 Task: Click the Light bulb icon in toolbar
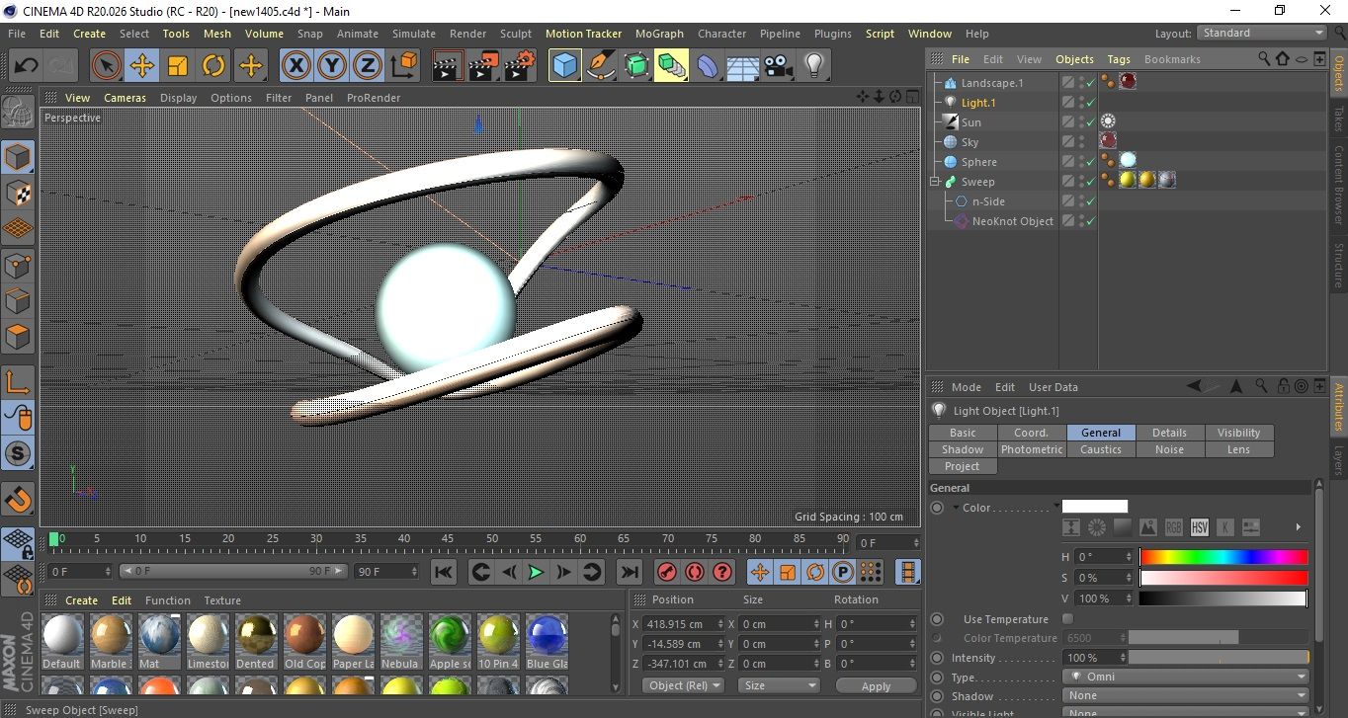[813, 66]
